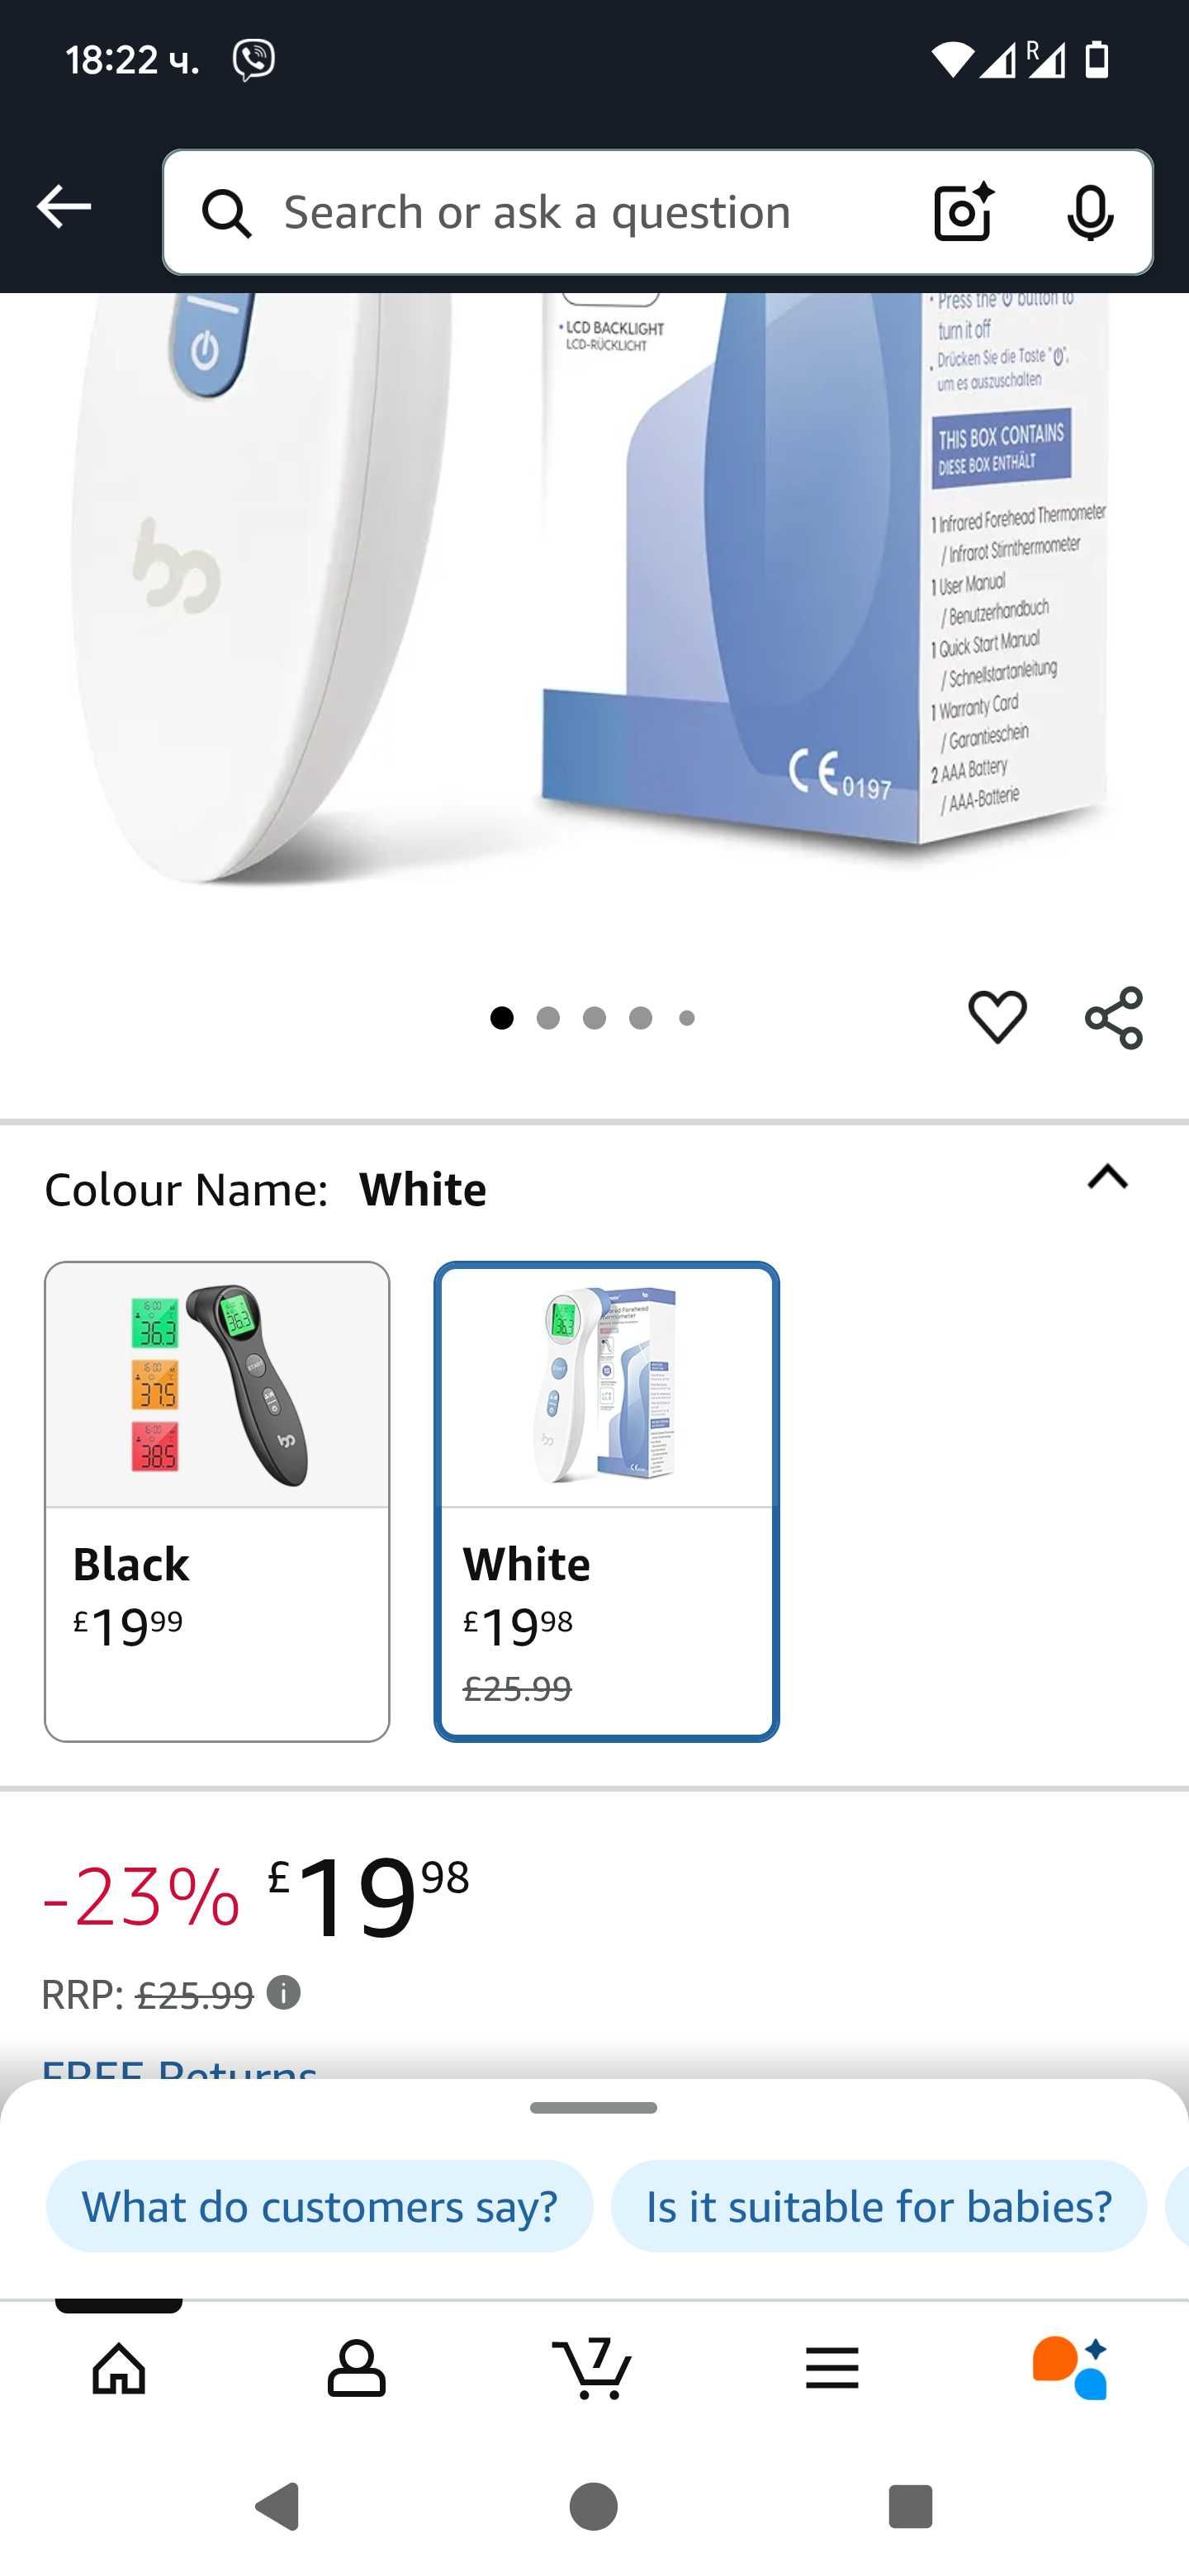The width and height of the screenshot is (1189, 2576).
Task: Jump to second product image dot
Action: [x=548, y=1018]
